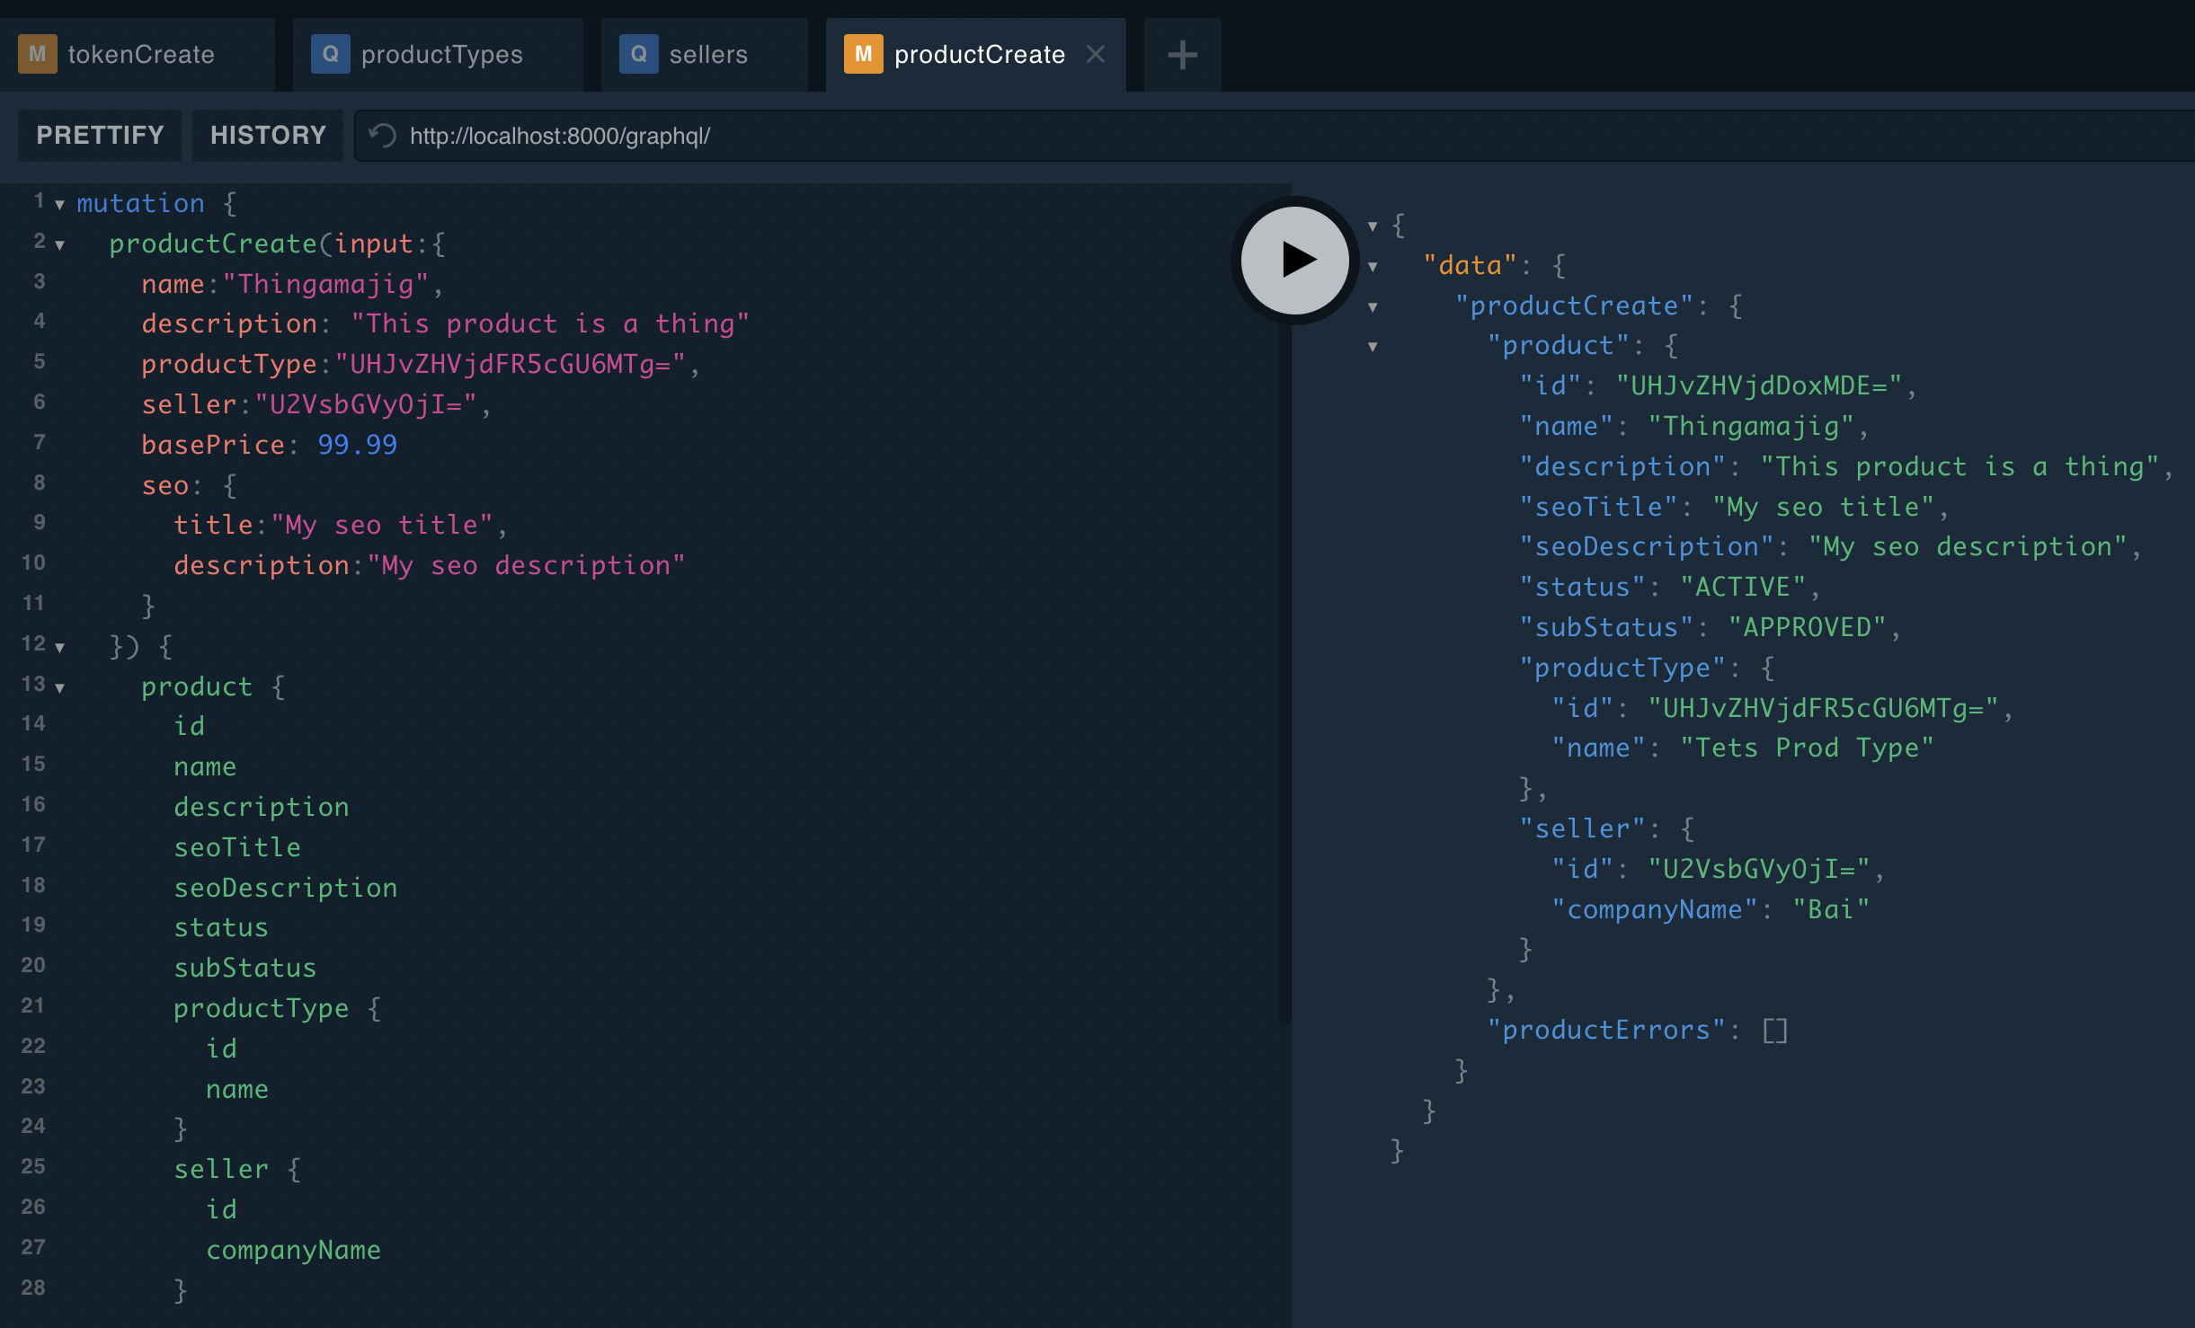This screenshot has width=2195, height=1328.
Task: Close the productCreate tab
Action: [1095, 54]
